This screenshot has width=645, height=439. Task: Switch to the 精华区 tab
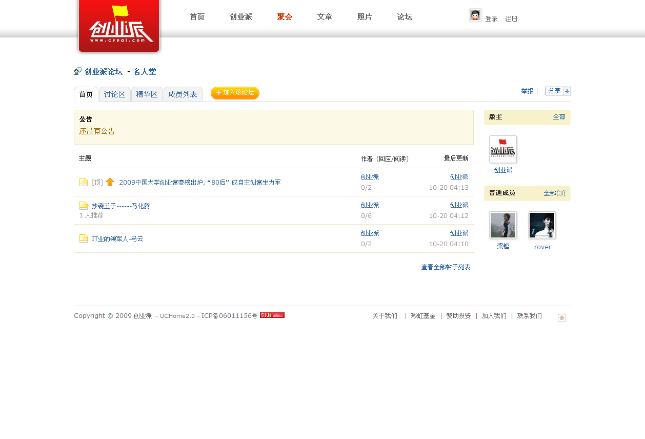[147, 94]
